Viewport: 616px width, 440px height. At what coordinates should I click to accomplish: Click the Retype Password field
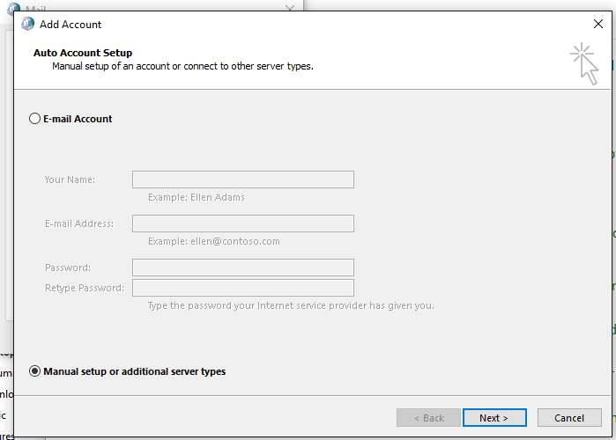242,288
